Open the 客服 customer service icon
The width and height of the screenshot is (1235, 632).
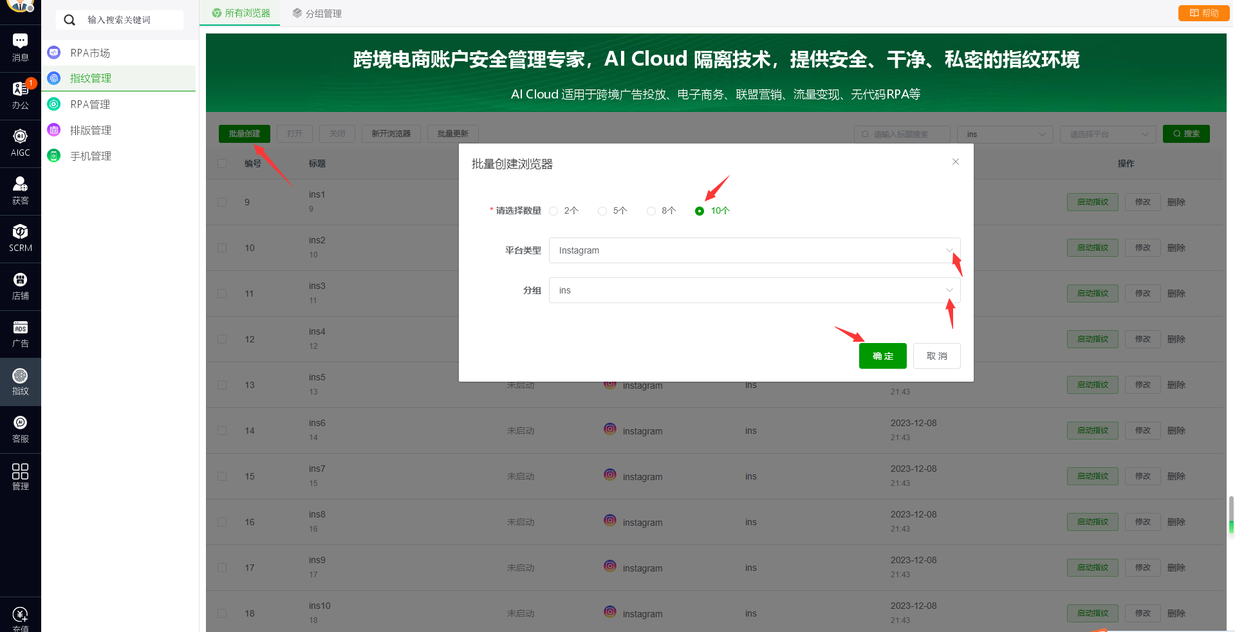coord(21,429)
